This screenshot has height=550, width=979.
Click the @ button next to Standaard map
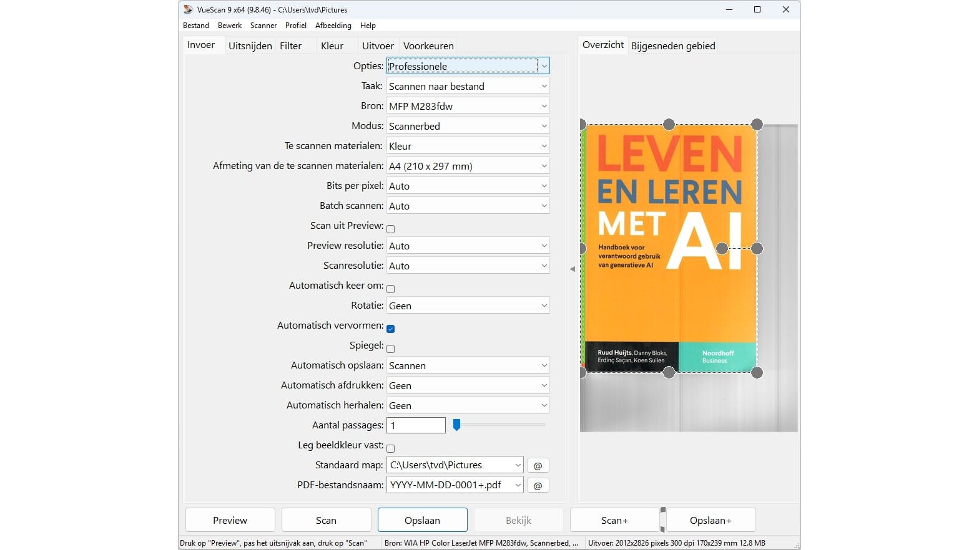(538, 465)
